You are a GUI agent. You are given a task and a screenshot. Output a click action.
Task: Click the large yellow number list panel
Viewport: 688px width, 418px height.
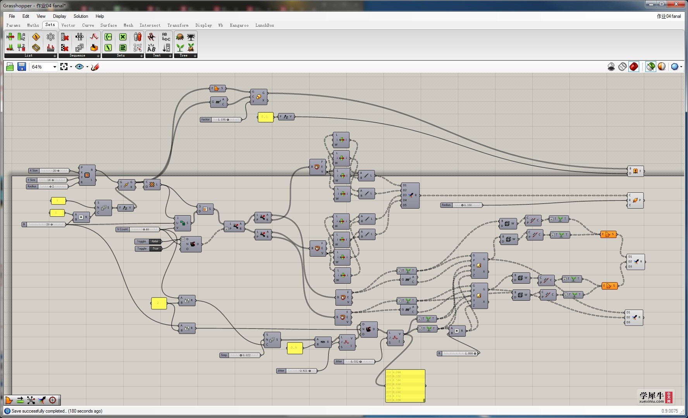[x=405, y=386]
